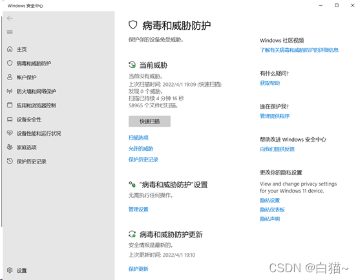This screenshot has height=280, width=358.
Task: Click the 上次更新时间 2022/4/1 19:10 text
Action: coord(162,255)
